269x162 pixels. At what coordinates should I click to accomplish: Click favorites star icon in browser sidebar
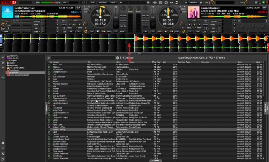point(3,57)
